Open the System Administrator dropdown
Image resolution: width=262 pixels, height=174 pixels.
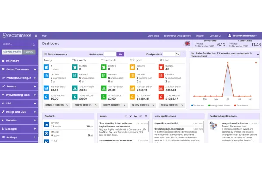tap(244, 36)
